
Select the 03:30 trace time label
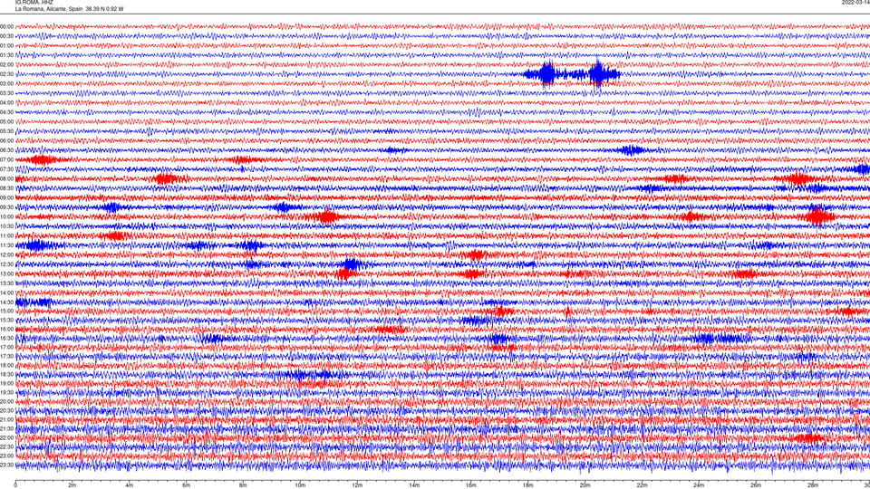[6, 93]
